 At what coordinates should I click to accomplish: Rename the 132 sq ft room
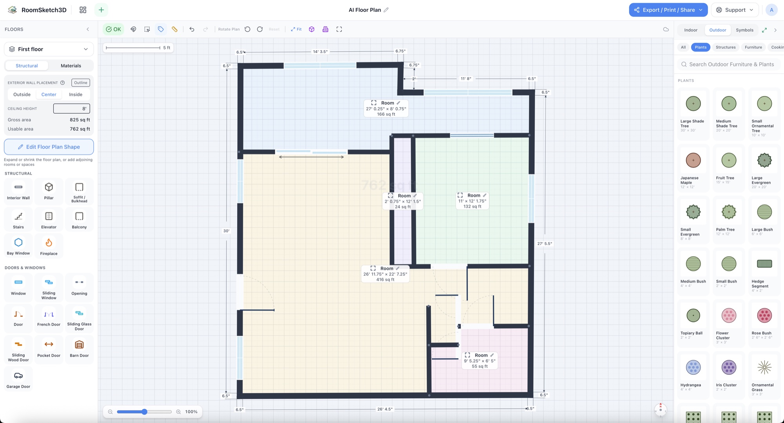click(x=485, y=195)
